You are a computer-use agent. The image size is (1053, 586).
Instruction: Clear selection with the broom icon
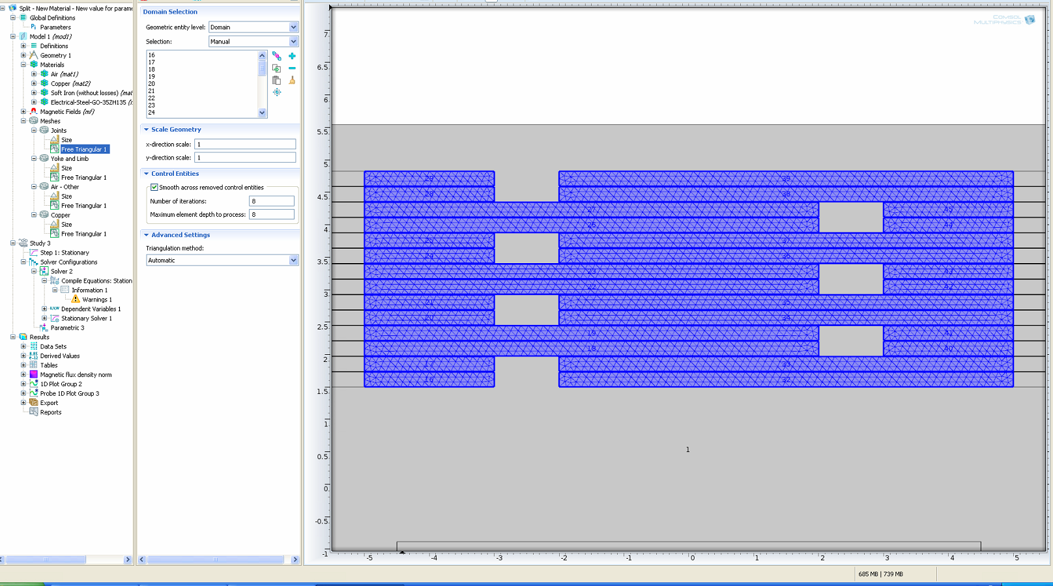tap(292, 80)
